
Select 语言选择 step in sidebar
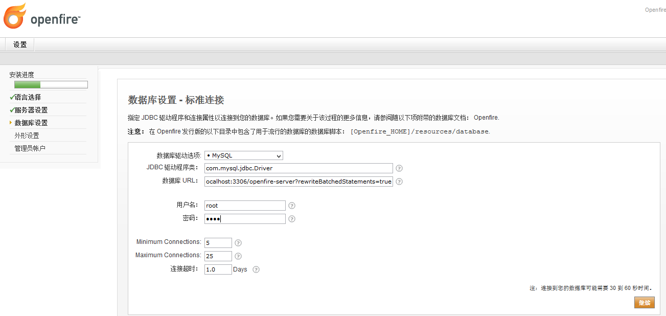click(x=28, y=97)
